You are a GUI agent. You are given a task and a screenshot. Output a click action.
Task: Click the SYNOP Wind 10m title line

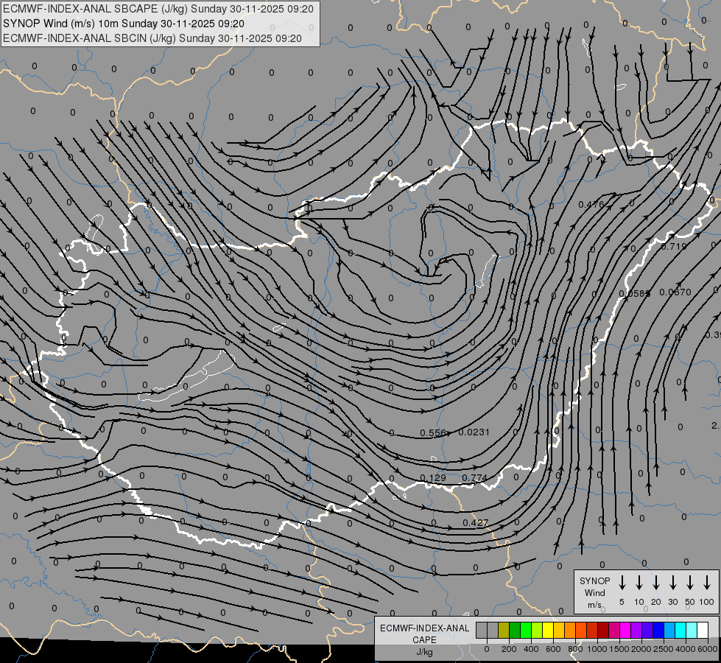pyautogui.click(x=124, y=24)
